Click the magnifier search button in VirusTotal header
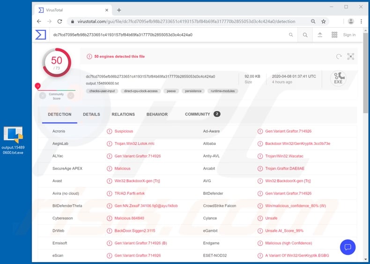 pyautogui.click(x=305, y=35)
